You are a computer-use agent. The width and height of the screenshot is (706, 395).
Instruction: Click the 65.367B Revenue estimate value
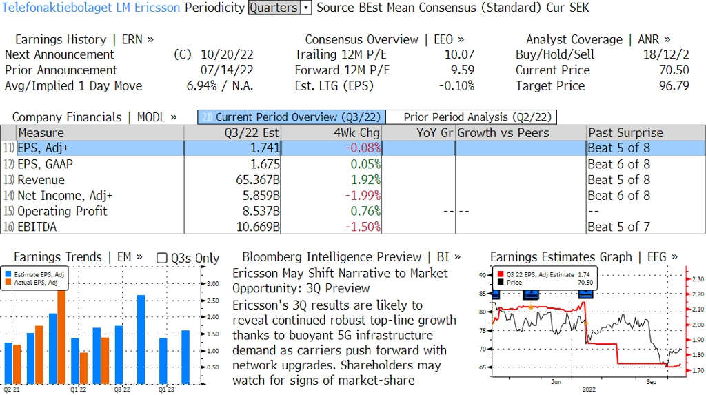click(258, 180)
